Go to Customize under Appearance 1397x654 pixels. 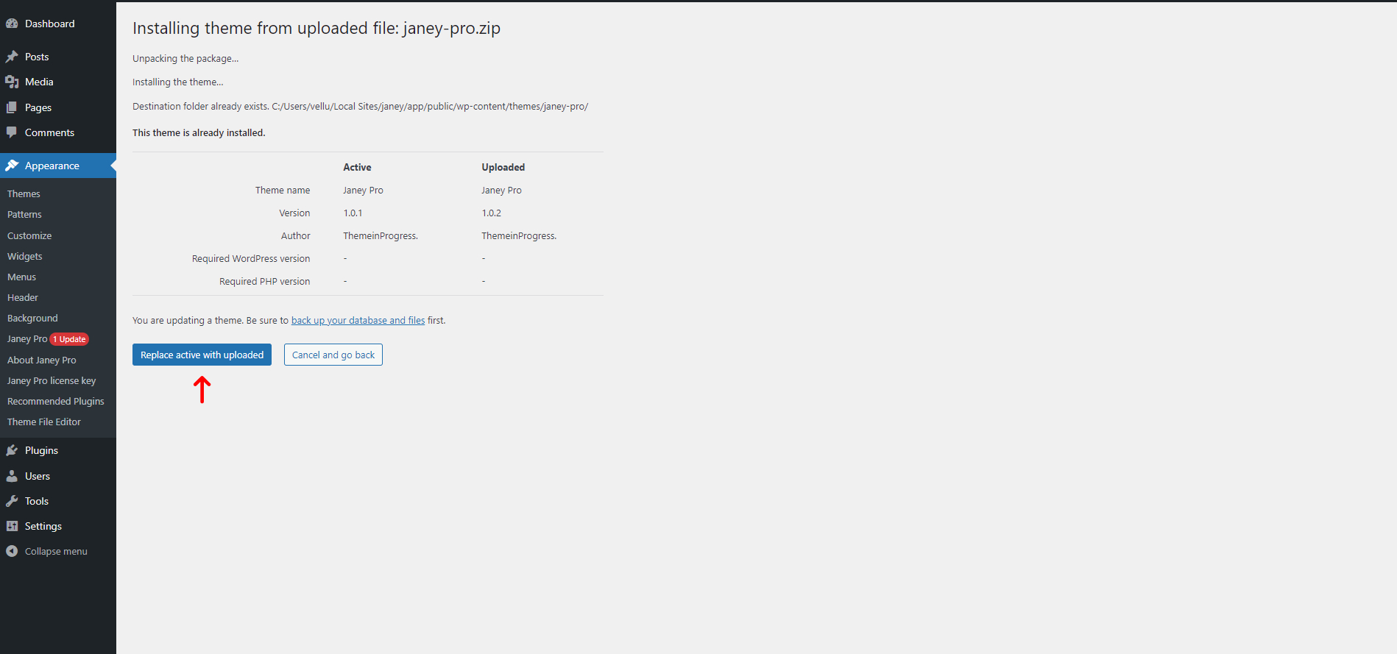29,235
